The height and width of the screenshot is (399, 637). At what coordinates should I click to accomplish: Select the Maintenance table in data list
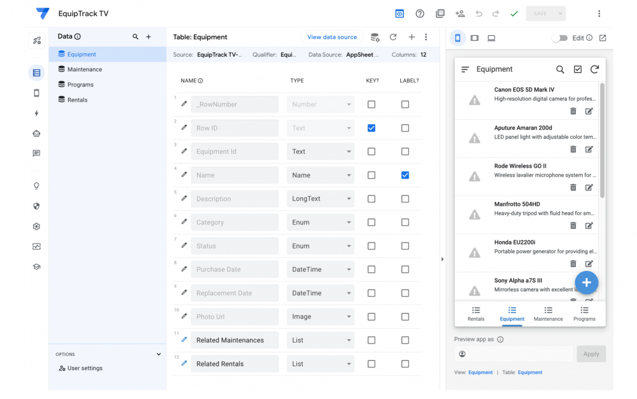107,70
